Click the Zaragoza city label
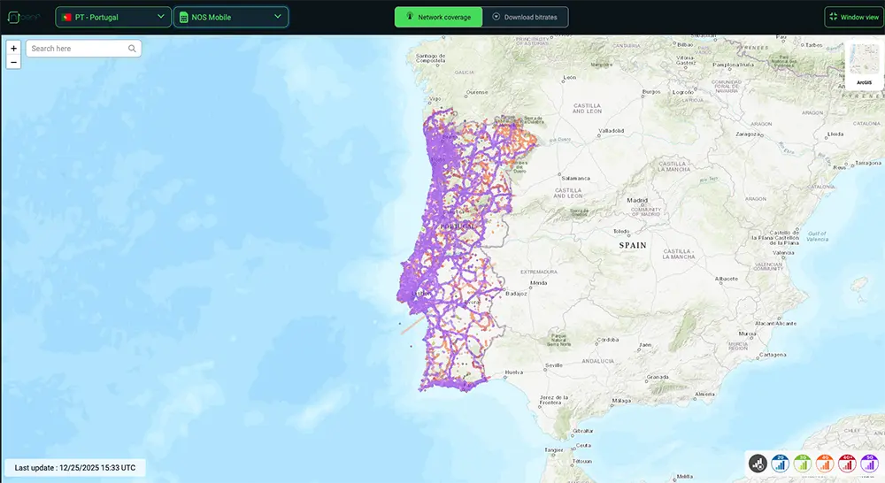Image resolution: width=885 pixels, height=483 pixels. point(749,134)
